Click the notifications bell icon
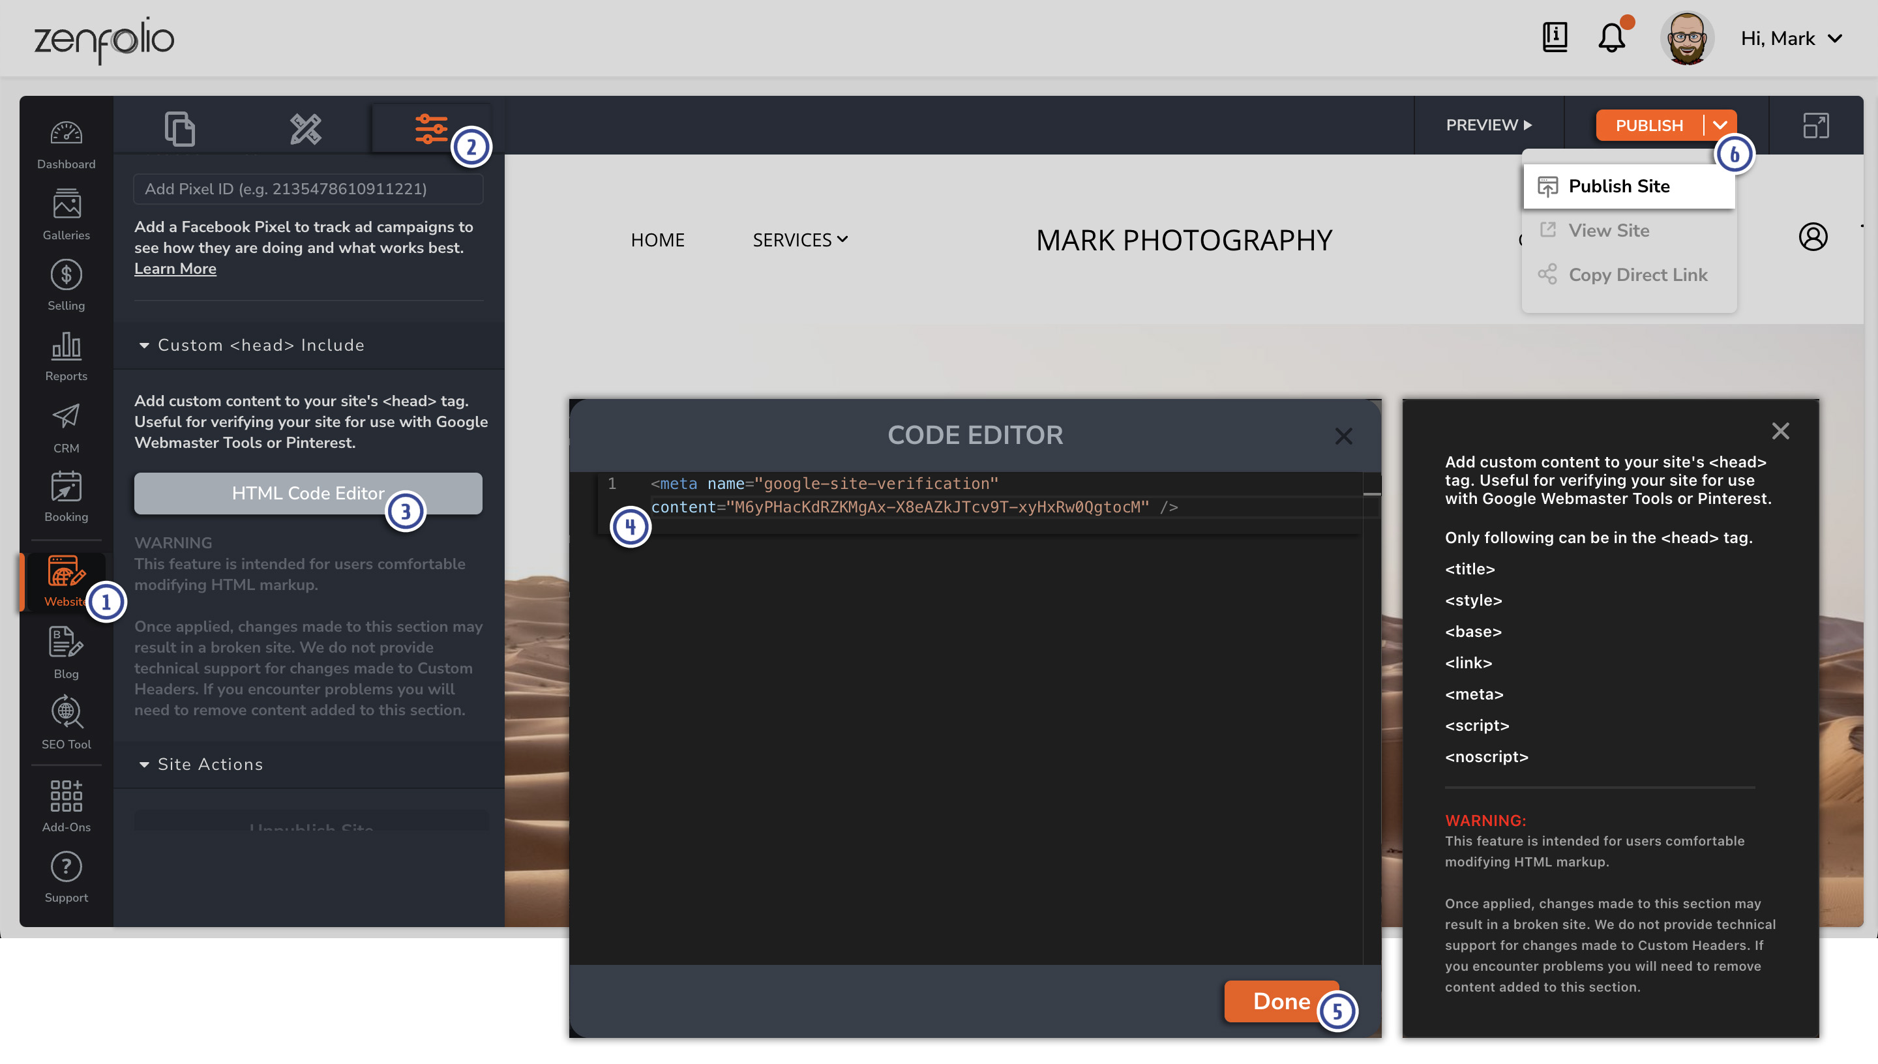Screen dimensions: 1878x1064 tap(1611, 38)
